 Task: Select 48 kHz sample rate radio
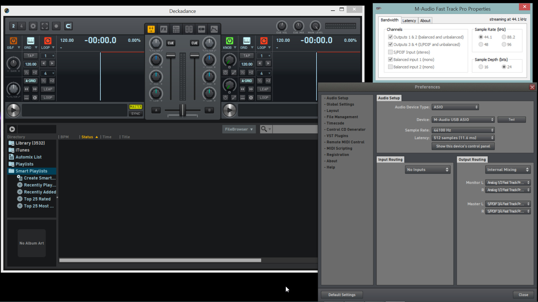click(x=481, y=44)
